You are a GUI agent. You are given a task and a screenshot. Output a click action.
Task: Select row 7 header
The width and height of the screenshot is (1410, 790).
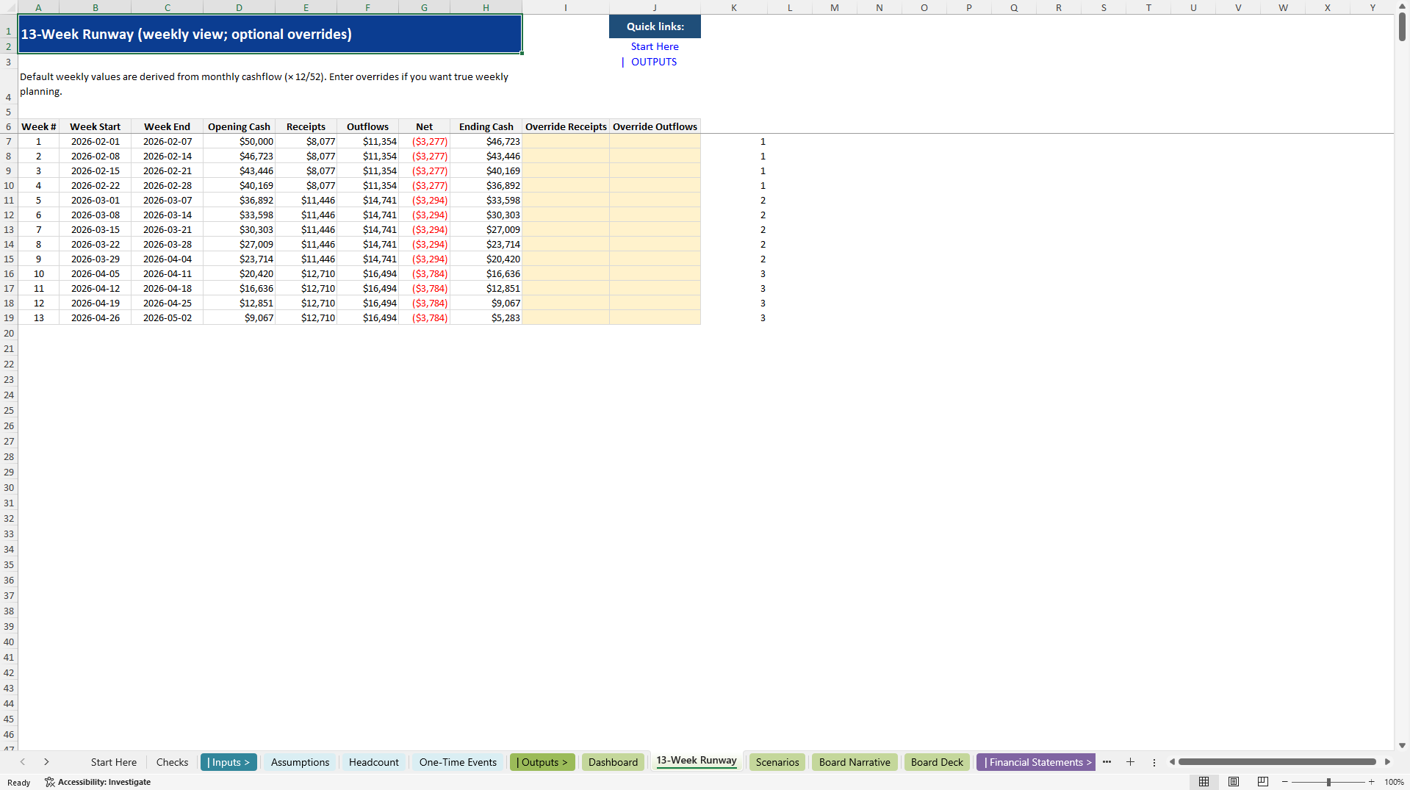click(x=9, y=141)
